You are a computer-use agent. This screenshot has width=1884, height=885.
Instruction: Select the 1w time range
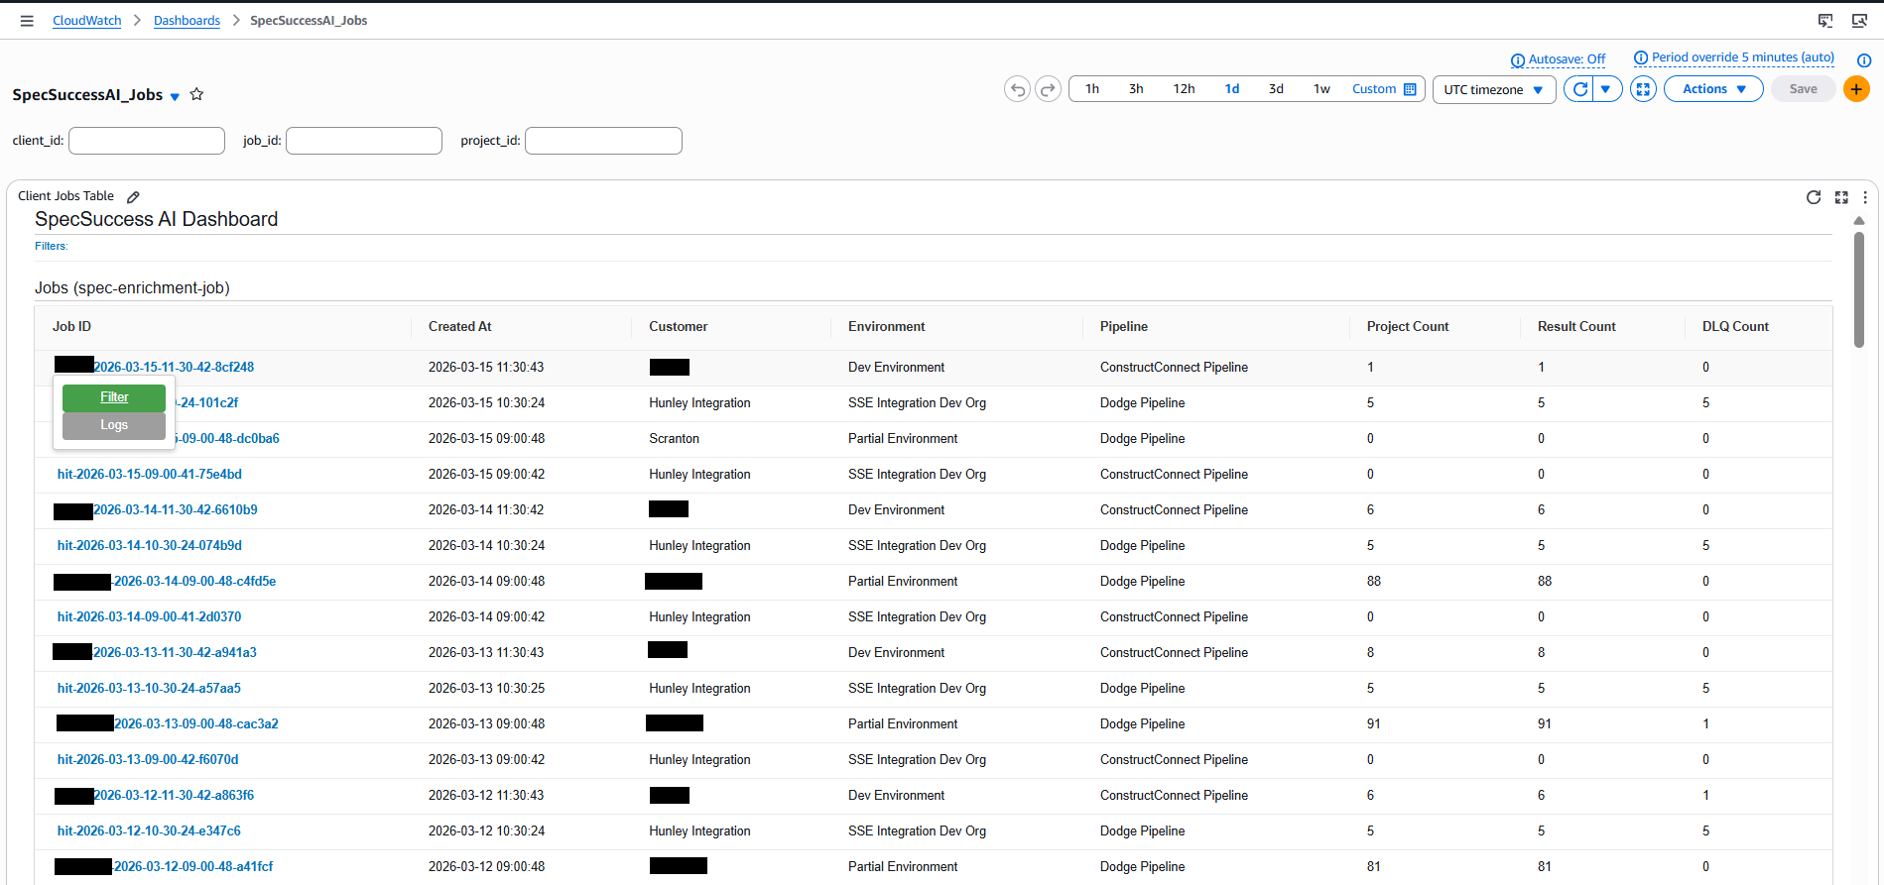(1321, 89)
